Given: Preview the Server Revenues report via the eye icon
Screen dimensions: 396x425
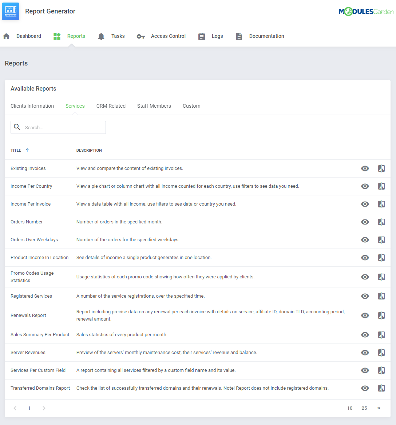Looking at the screenshot, I should [x=365, y=353].
